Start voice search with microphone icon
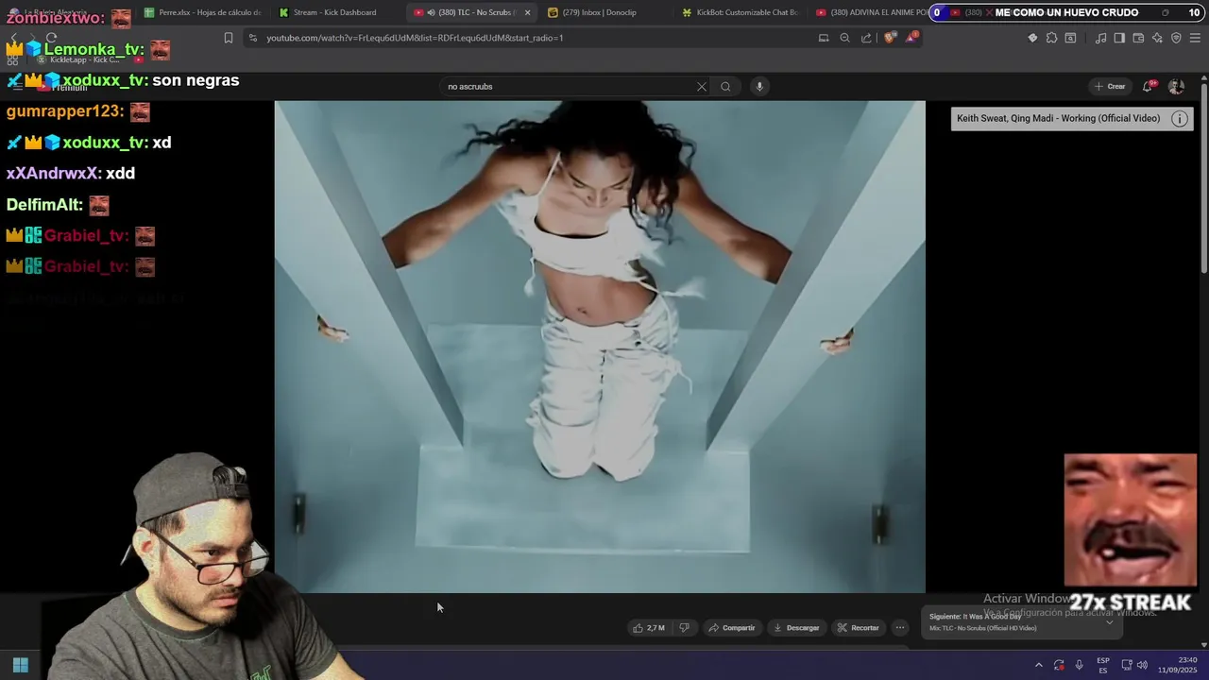 click(758, 86)
